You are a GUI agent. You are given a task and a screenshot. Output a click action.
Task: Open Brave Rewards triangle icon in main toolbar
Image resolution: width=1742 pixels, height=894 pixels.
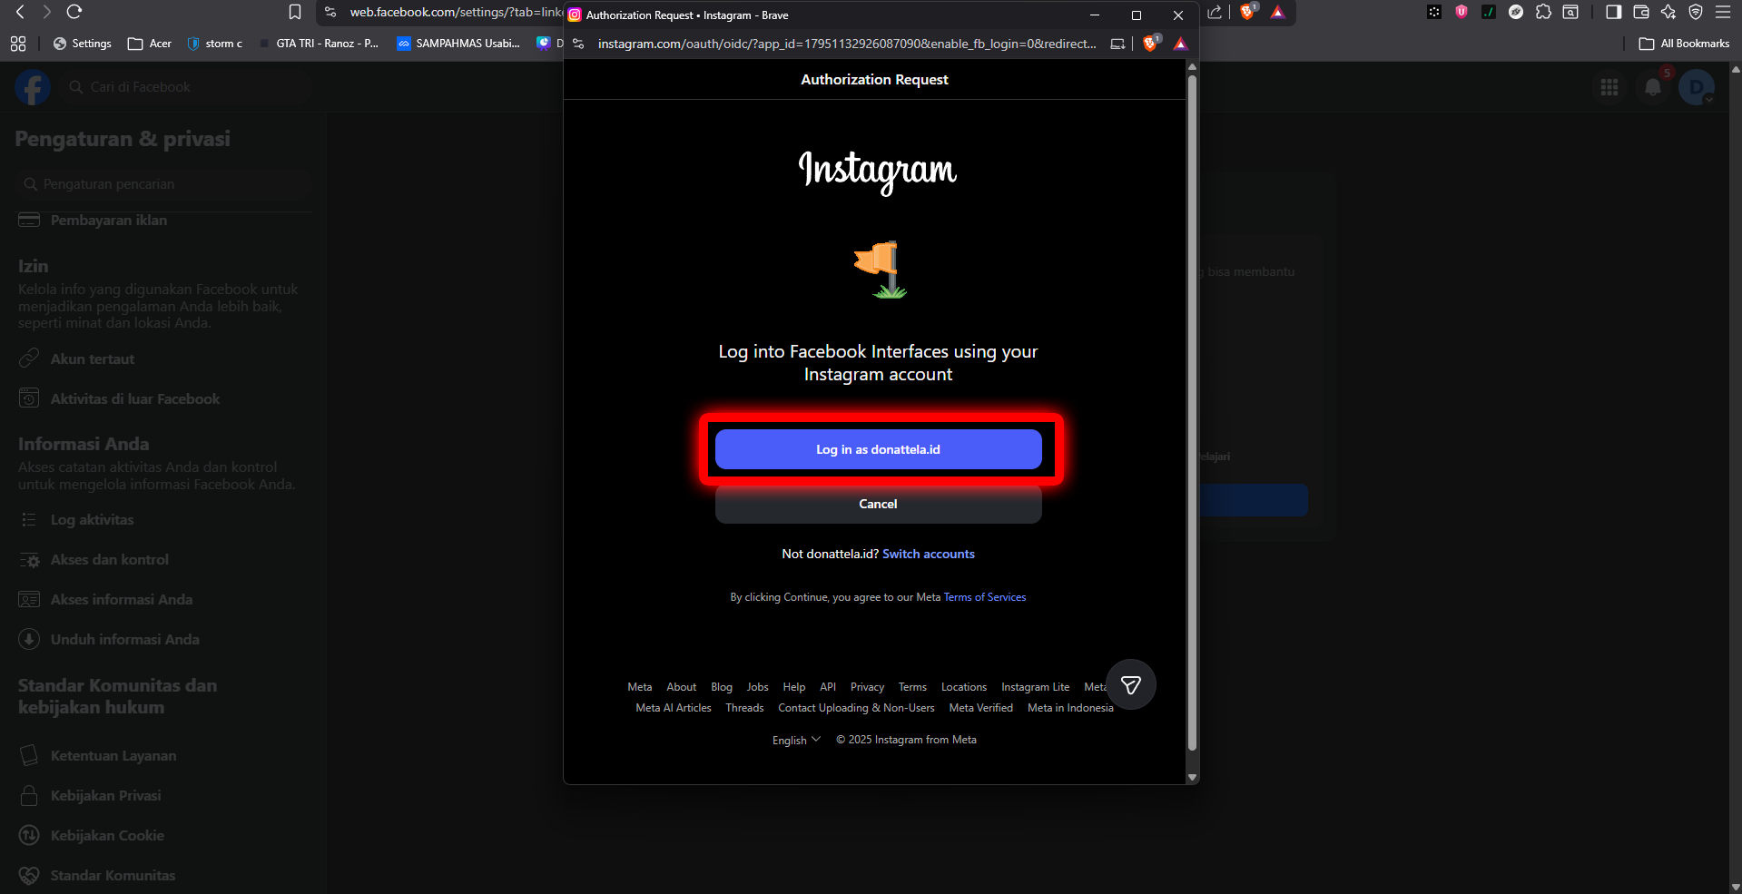pyautogui.click(x=1277, y=12)
